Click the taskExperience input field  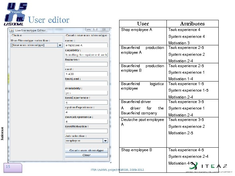click(x=86, y=103)
